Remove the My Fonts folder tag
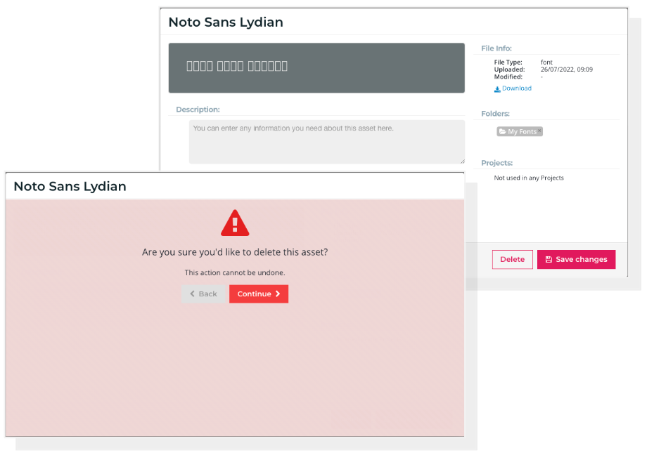 (x=539, y=131)
